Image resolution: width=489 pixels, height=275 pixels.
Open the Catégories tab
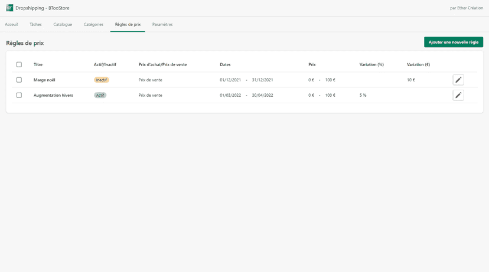click(93, 24)
